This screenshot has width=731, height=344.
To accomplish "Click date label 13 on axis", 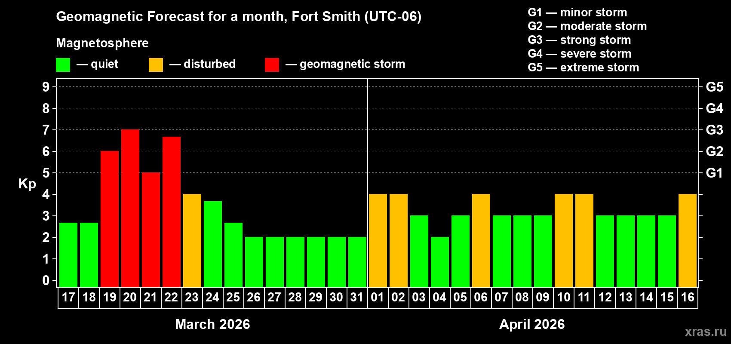I will point(626,298).
